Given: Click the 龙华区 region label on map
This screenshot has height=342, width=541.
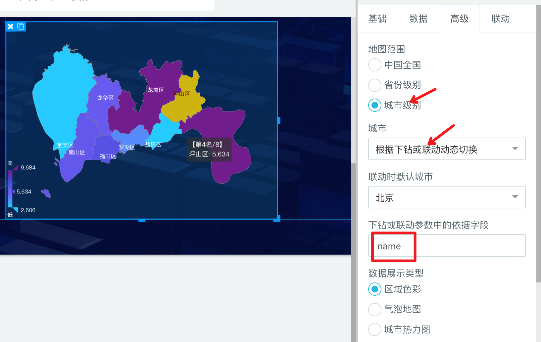Looking at the screenshot, I should pyautogui.click(x=105, y=98).
